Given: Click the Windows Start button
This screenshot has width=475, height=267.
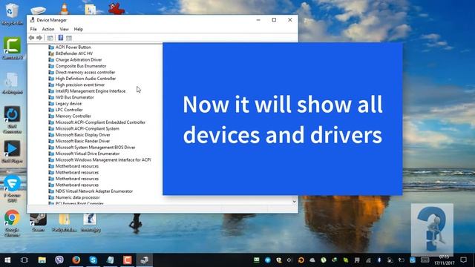Looking at the screenshot, I should pos(7,260).
